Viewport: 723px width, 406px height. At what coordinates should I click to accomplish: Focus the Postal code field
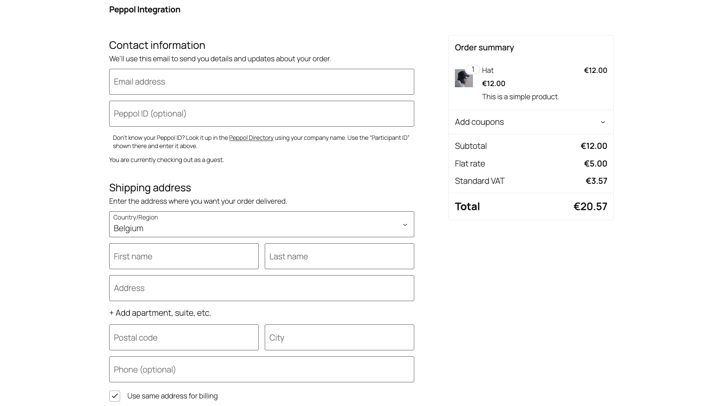coord(183,337)
